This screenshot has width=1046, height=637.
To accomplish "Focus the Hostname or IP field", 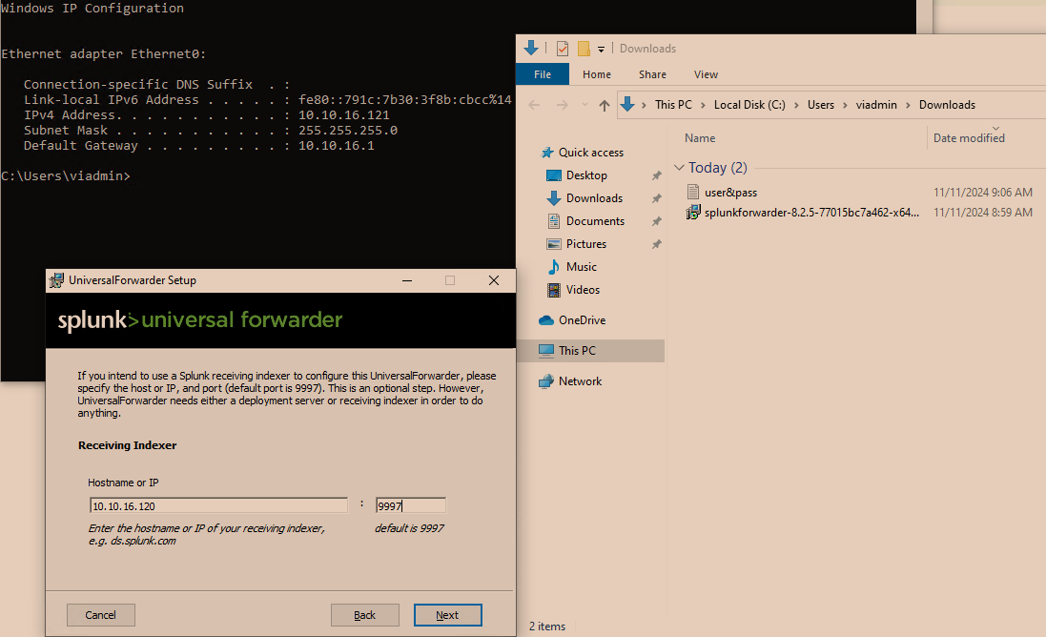I will click(x=218, y=506).
